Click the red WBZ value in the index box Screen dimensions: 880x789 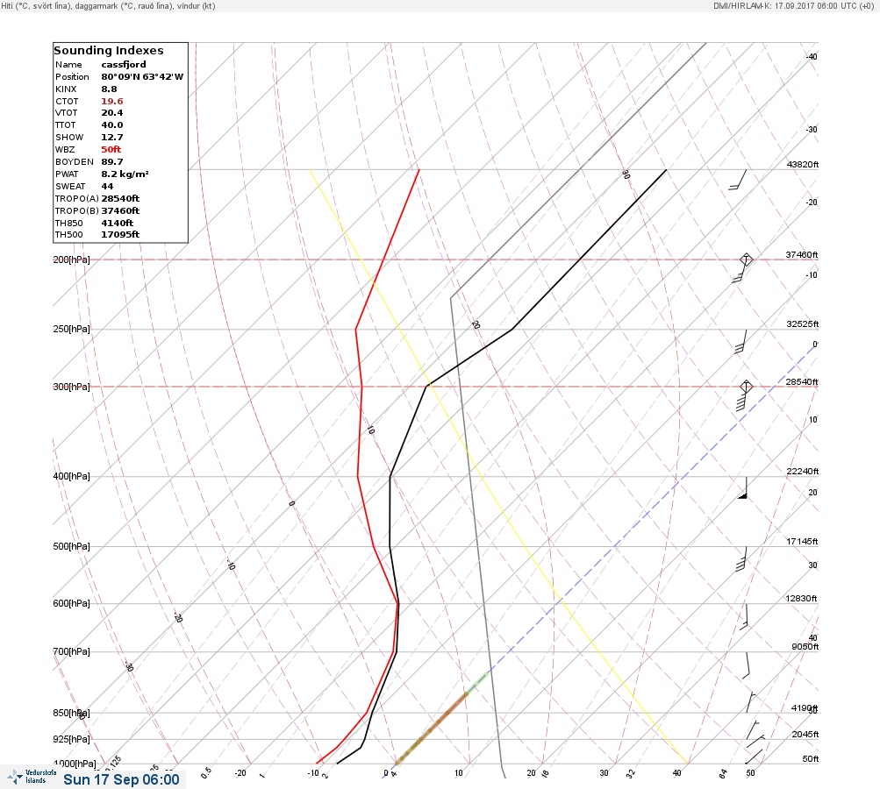tap(111, 150)
